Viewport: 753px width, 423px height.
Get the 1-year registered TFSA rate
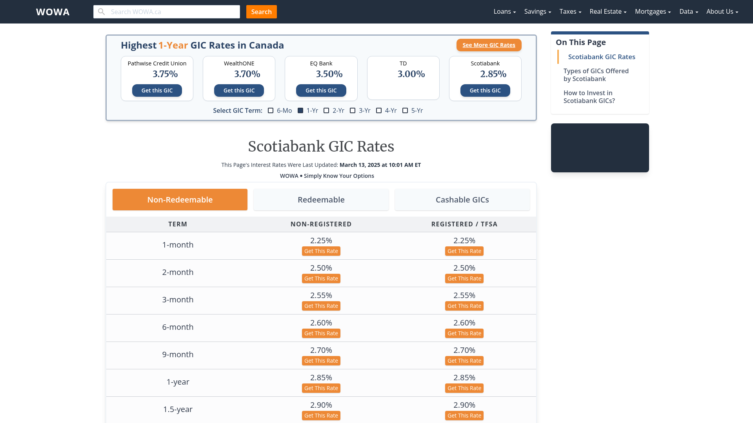(464, 388)
